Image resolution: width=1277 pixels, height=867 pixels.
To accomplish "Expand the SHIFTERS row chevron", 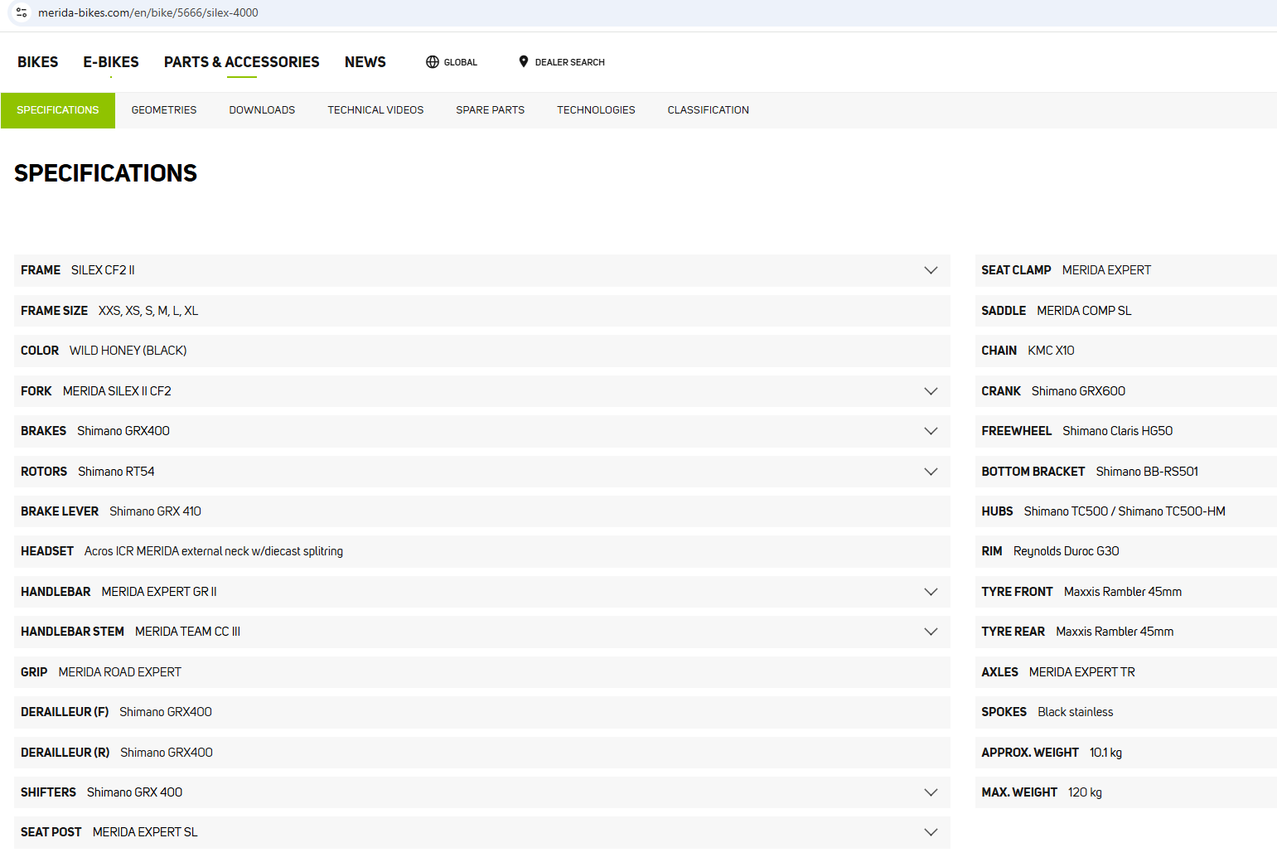I will pos(931,792).
